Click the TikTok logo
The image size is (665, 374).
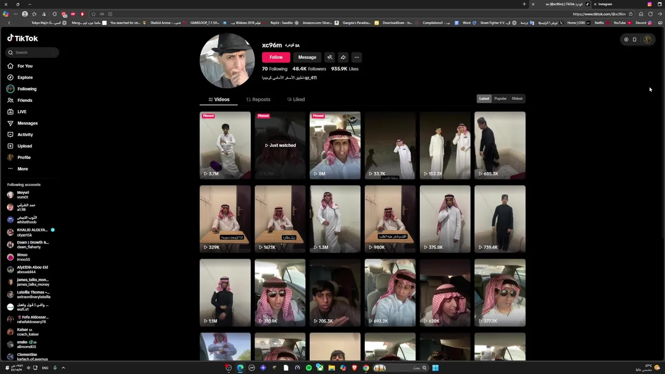22,38
